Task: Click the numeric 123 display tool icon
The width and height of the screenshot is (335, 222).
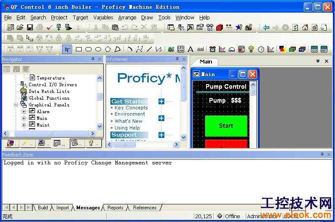Action: pyautogui.click(x=314, y=49)
